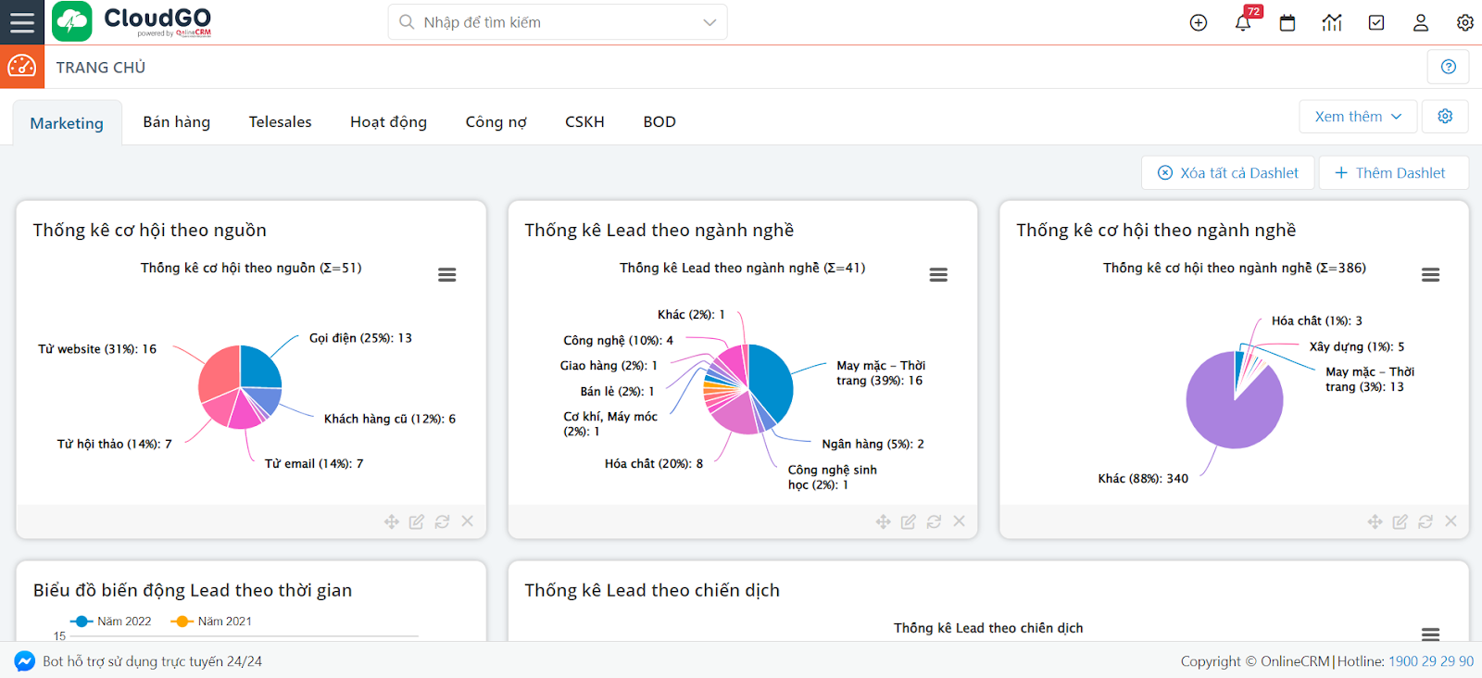Click the Xóa tất cả Dashlet button
This screenshot has height=678, width=1482.
pos(1228,173)
